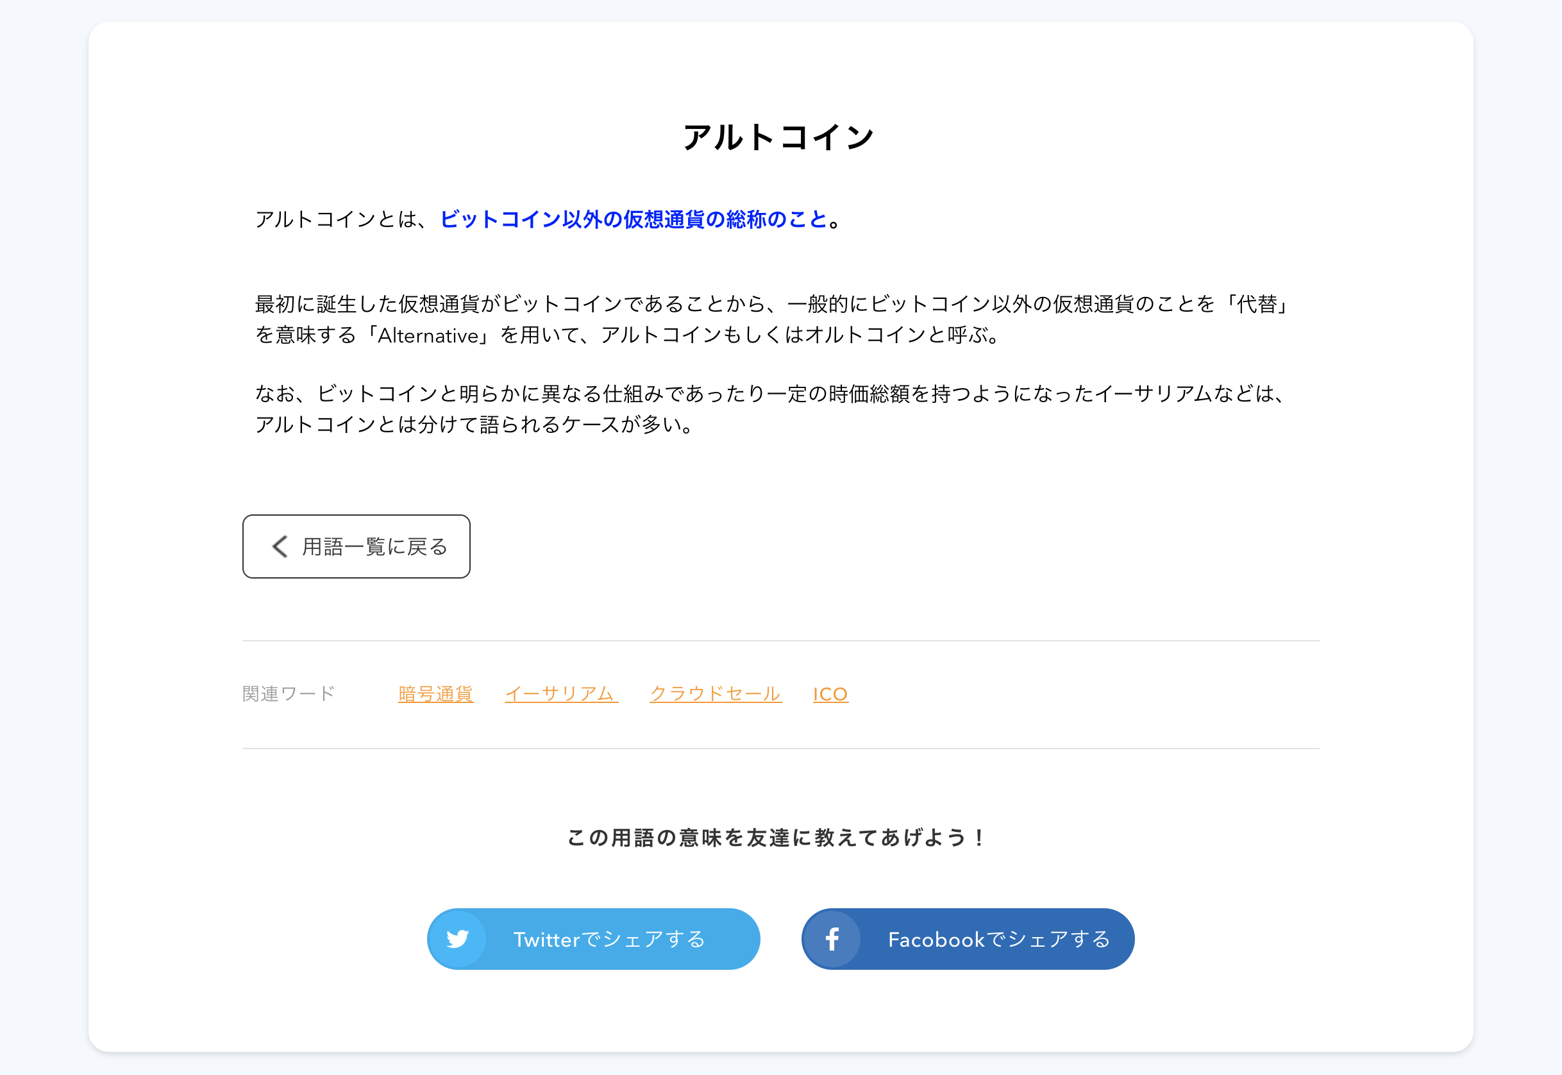Click the Twitter bird icon

458,938
